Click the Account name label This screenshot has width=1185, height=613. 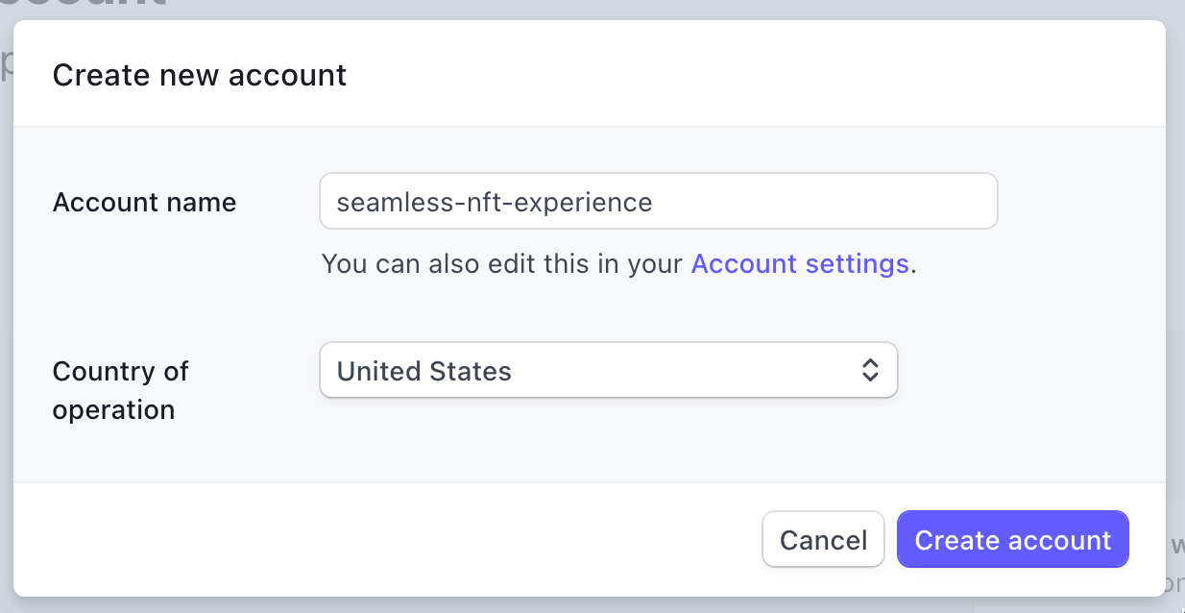tap(144, 203)
